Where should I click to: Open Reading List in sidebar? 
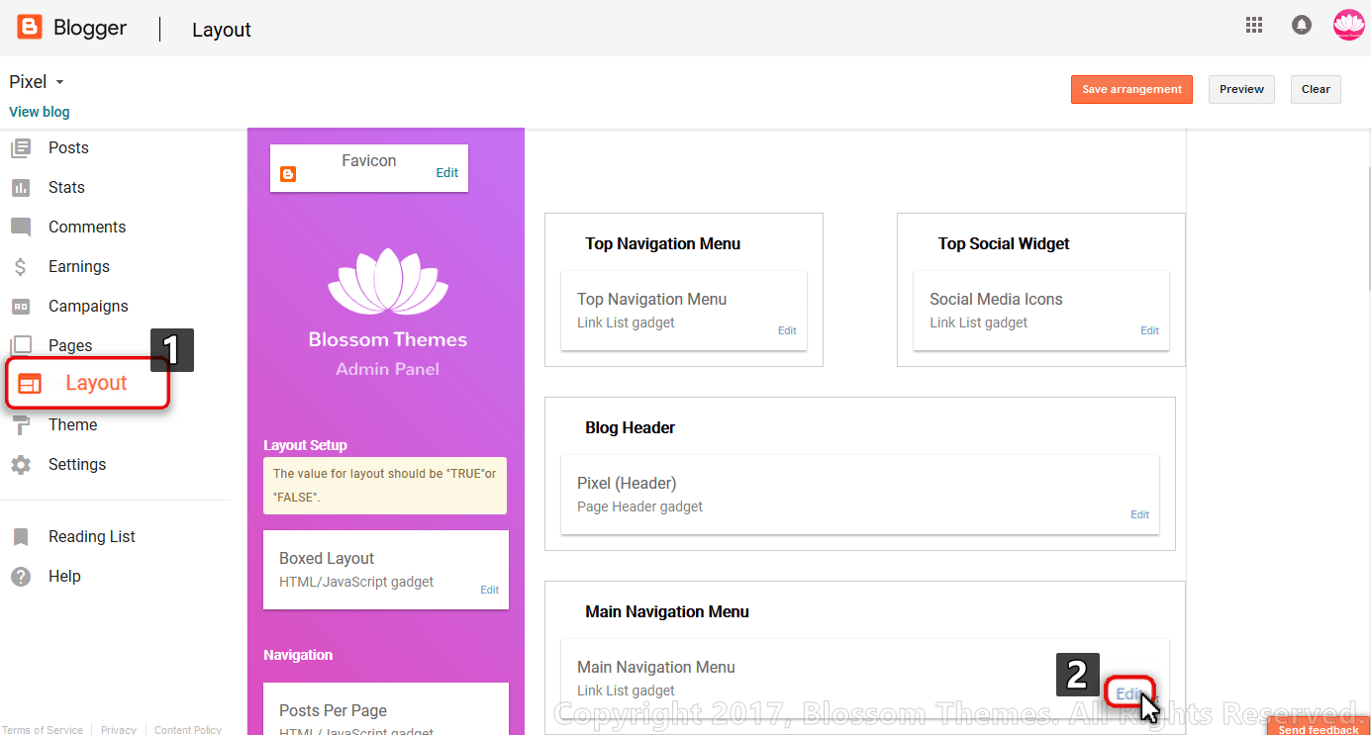pos(92,537)
